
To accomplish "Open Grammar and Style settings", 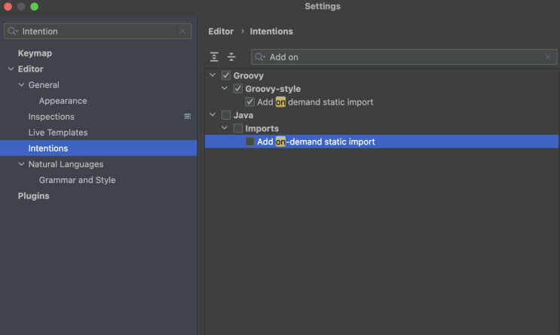I will click(x=77, y=180).
